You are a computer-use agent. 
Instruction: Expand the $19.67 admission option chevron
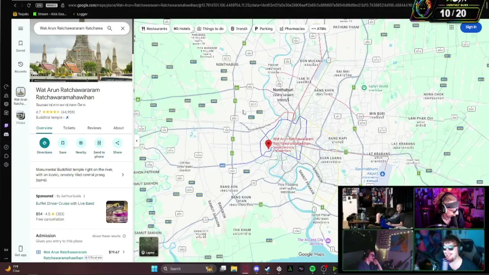tap(123, 252)
